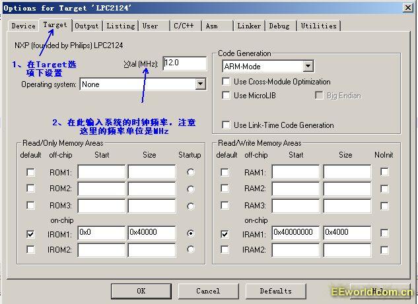This screenshot has height=304, width=418.
Task: Click the ROM1 Size field
Action: [x=152, y=171]
